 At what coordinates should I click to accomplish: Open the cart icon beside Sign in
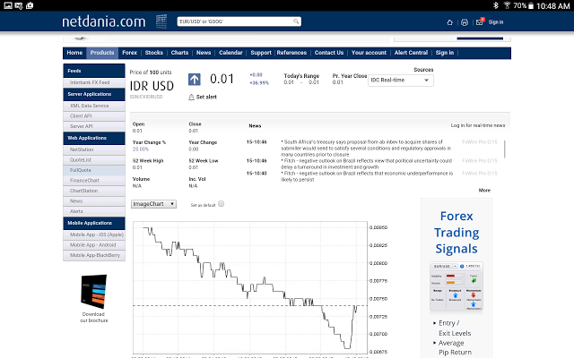(479, 22)
